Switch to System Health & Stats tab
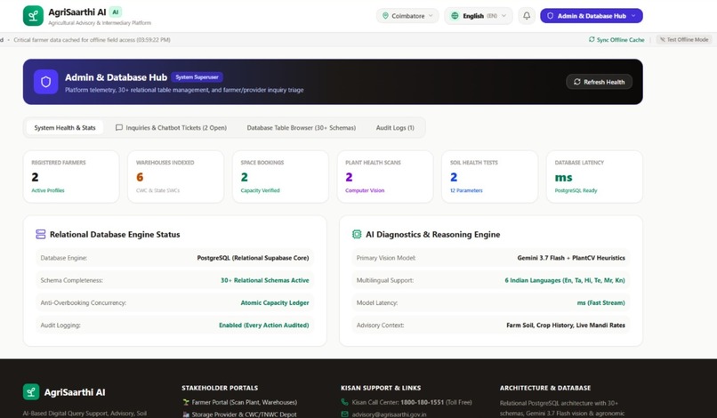This screenshot has width=717, height=418. coord(65,127)
